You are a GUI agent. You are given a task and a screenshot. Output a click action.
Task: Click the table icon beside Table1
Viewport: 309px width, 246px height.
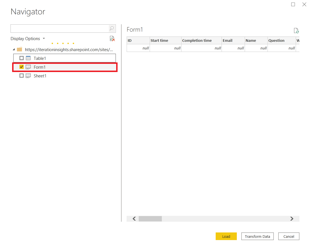click(28, 58)
